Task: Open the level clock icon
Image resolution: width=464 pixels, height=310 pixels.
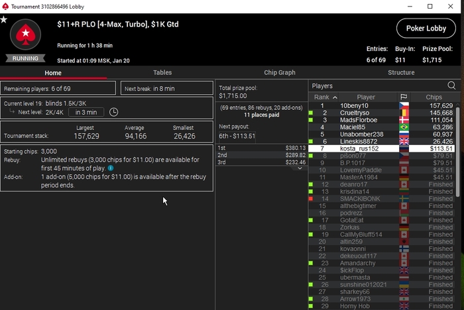Action: pos(113,112)
